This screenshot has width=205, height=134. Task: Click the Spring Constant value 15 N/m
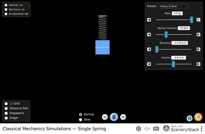point(184,28)
